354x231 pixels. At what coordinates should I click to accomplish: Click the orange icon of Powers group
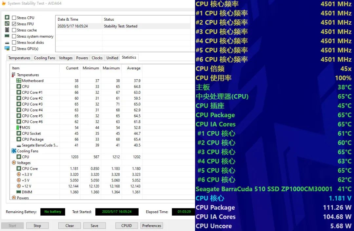pyautogui.click(x=14, y=198)
